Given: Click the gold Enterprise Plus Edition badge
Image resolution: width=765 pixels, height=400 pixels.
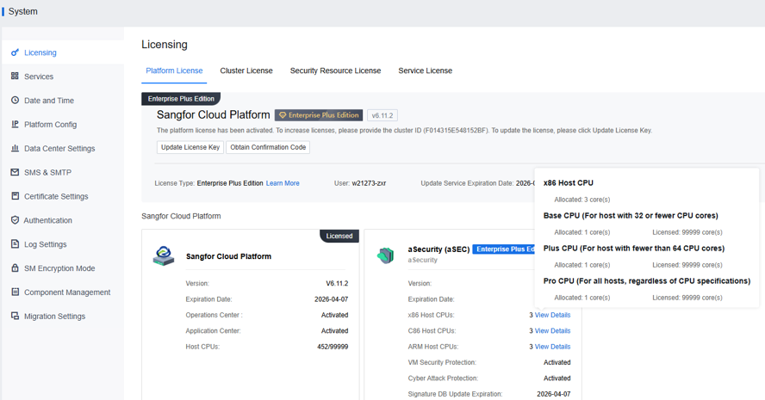Looking at the screenshot, I should [x=319, y=115].
